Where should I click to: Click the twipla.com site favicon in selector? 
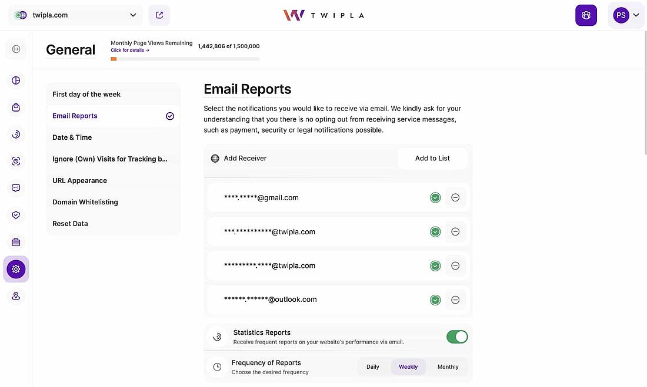[x=21, y=15]
